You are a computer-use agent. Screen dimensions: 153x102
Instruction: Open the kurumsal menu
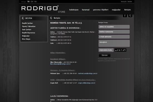(x=86, y=10)
